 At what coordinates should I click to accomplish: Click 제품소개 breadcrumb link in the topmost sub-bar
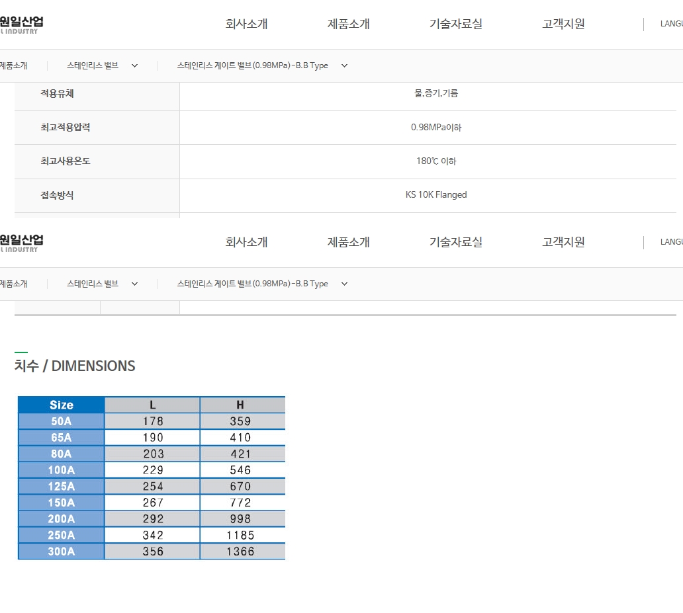click(13, 65)
